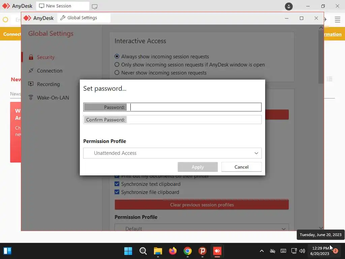Open the Default permission profile dropdown
345x259 pixels.
click(x=202, y=229)
